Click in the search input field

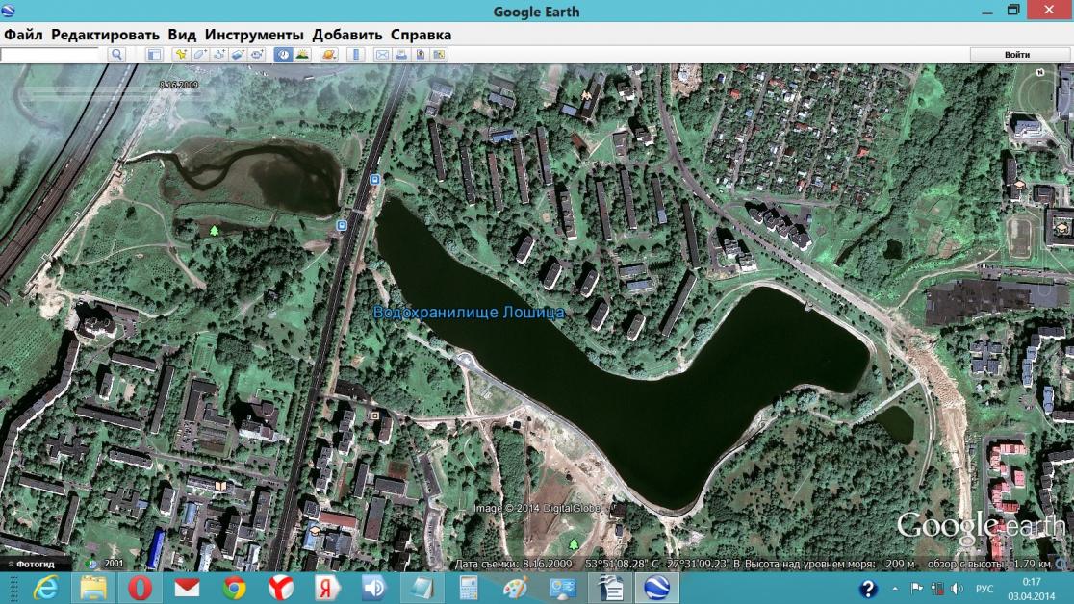[50, 55]
